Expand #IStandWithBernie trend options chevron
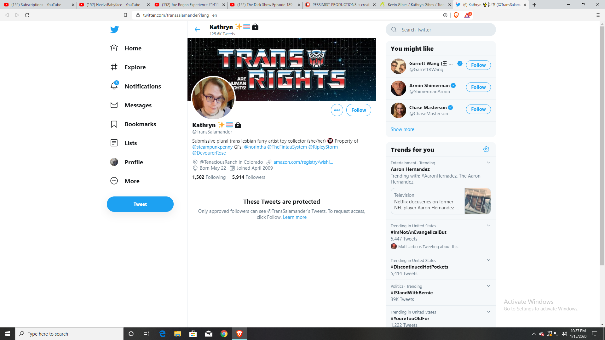The width and height of the screenshot is (605, 340). coord(488,286)
